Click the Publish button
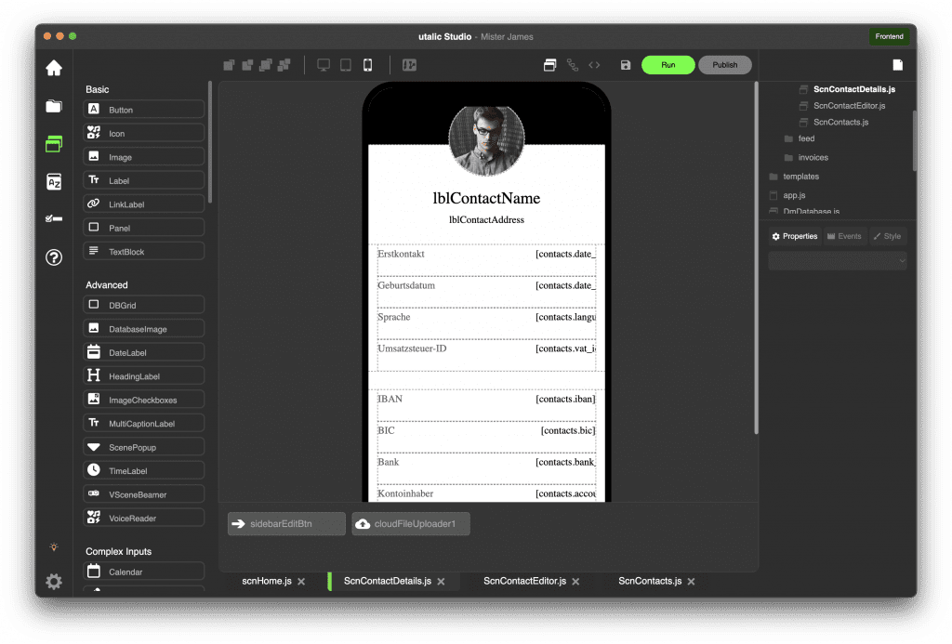Screen dimensions: 952x644 [x=724, y=65]
